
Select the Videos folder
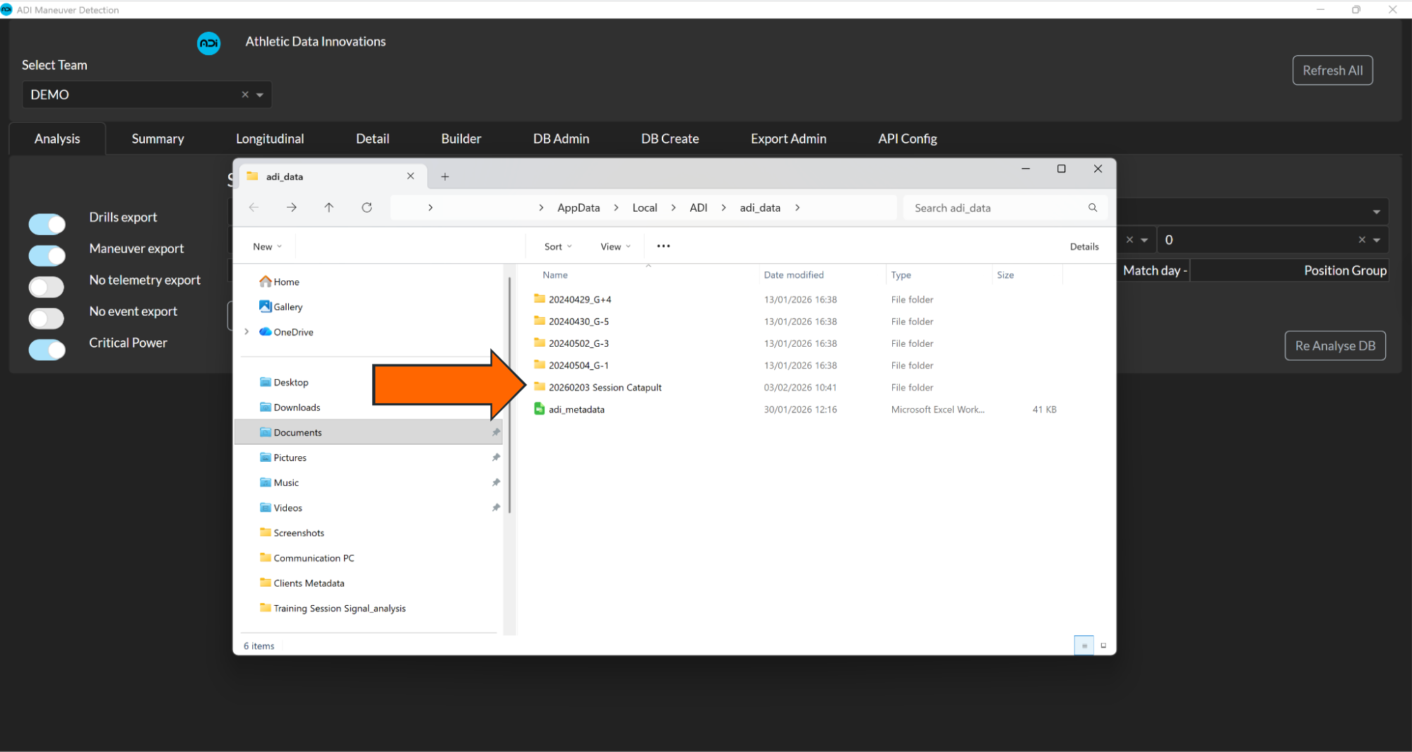(x=280, y=508)
